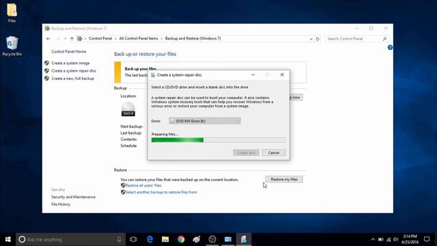Open File History link
Viewport: 437px width, 246px height.
61,204
